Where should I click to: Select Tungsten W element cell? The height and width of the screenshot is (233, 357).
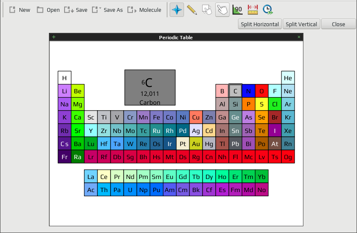130,144
